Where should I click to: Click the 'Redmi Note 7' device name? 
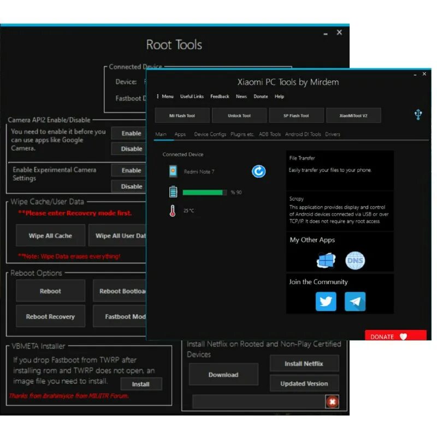[x=199, y=172]
